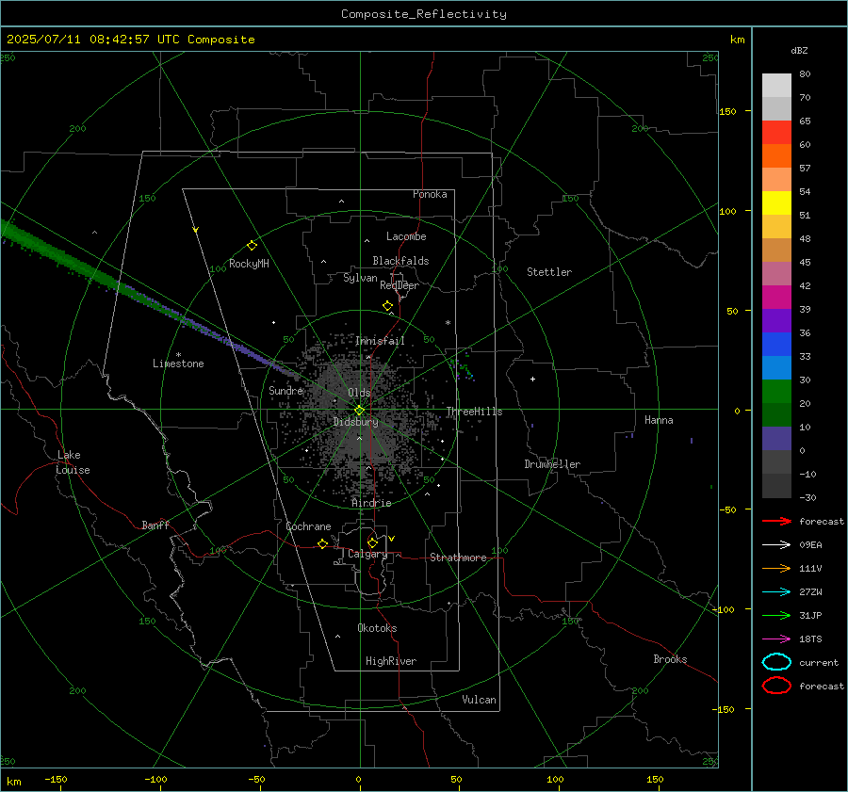Click the RedDeer city label
Viewport: 848px width, 792px height.
400,285
